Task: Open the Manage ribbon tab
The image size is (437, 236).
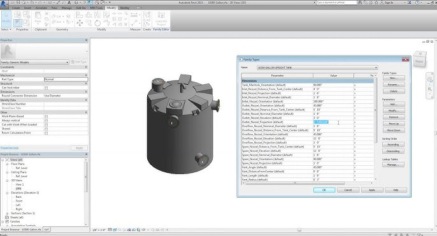Action: tap(66, 8)
